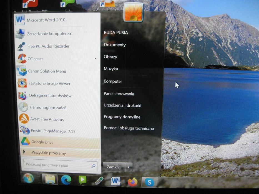Click the Google Drive triangle icon

coord(26,142)
